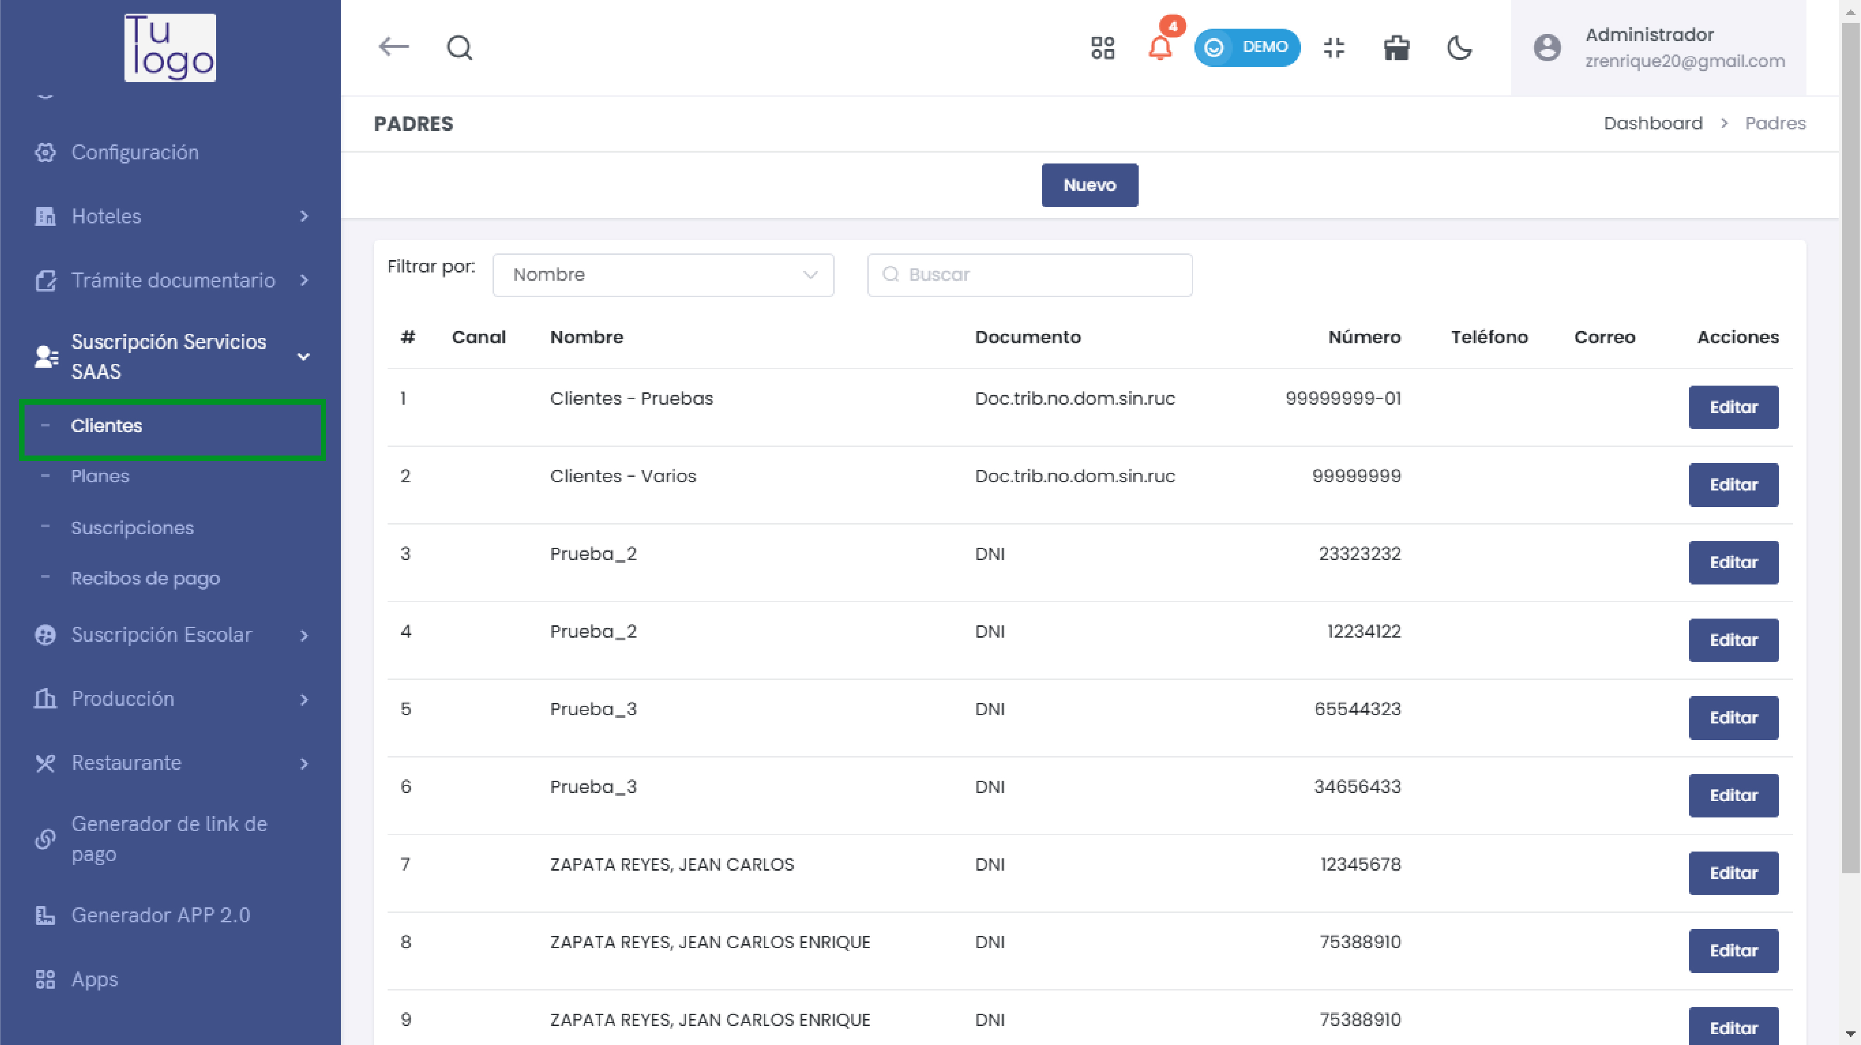
Task: Open the search magnifier in header
Action: tap(459, 48)
